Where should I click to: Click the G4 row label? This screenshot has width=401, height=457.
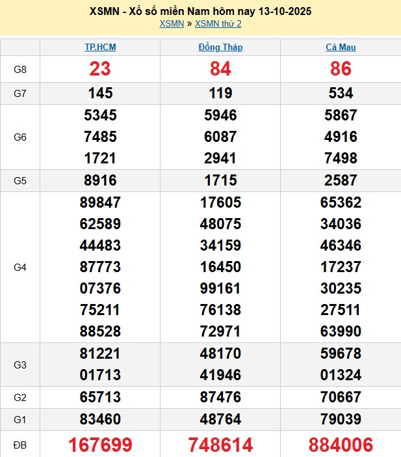19,267
